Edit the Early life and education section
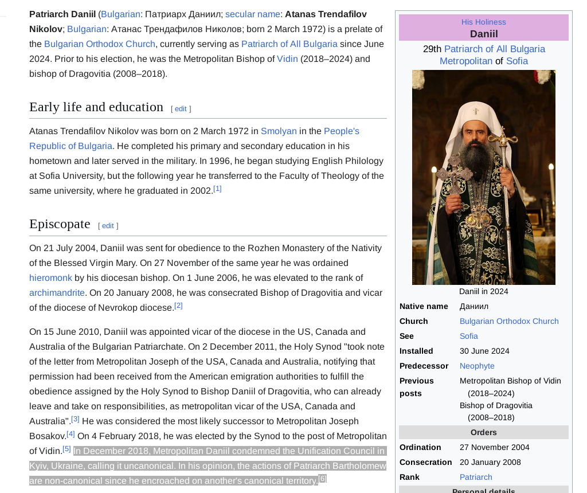The image size is (587, 493). click(181, 109)
